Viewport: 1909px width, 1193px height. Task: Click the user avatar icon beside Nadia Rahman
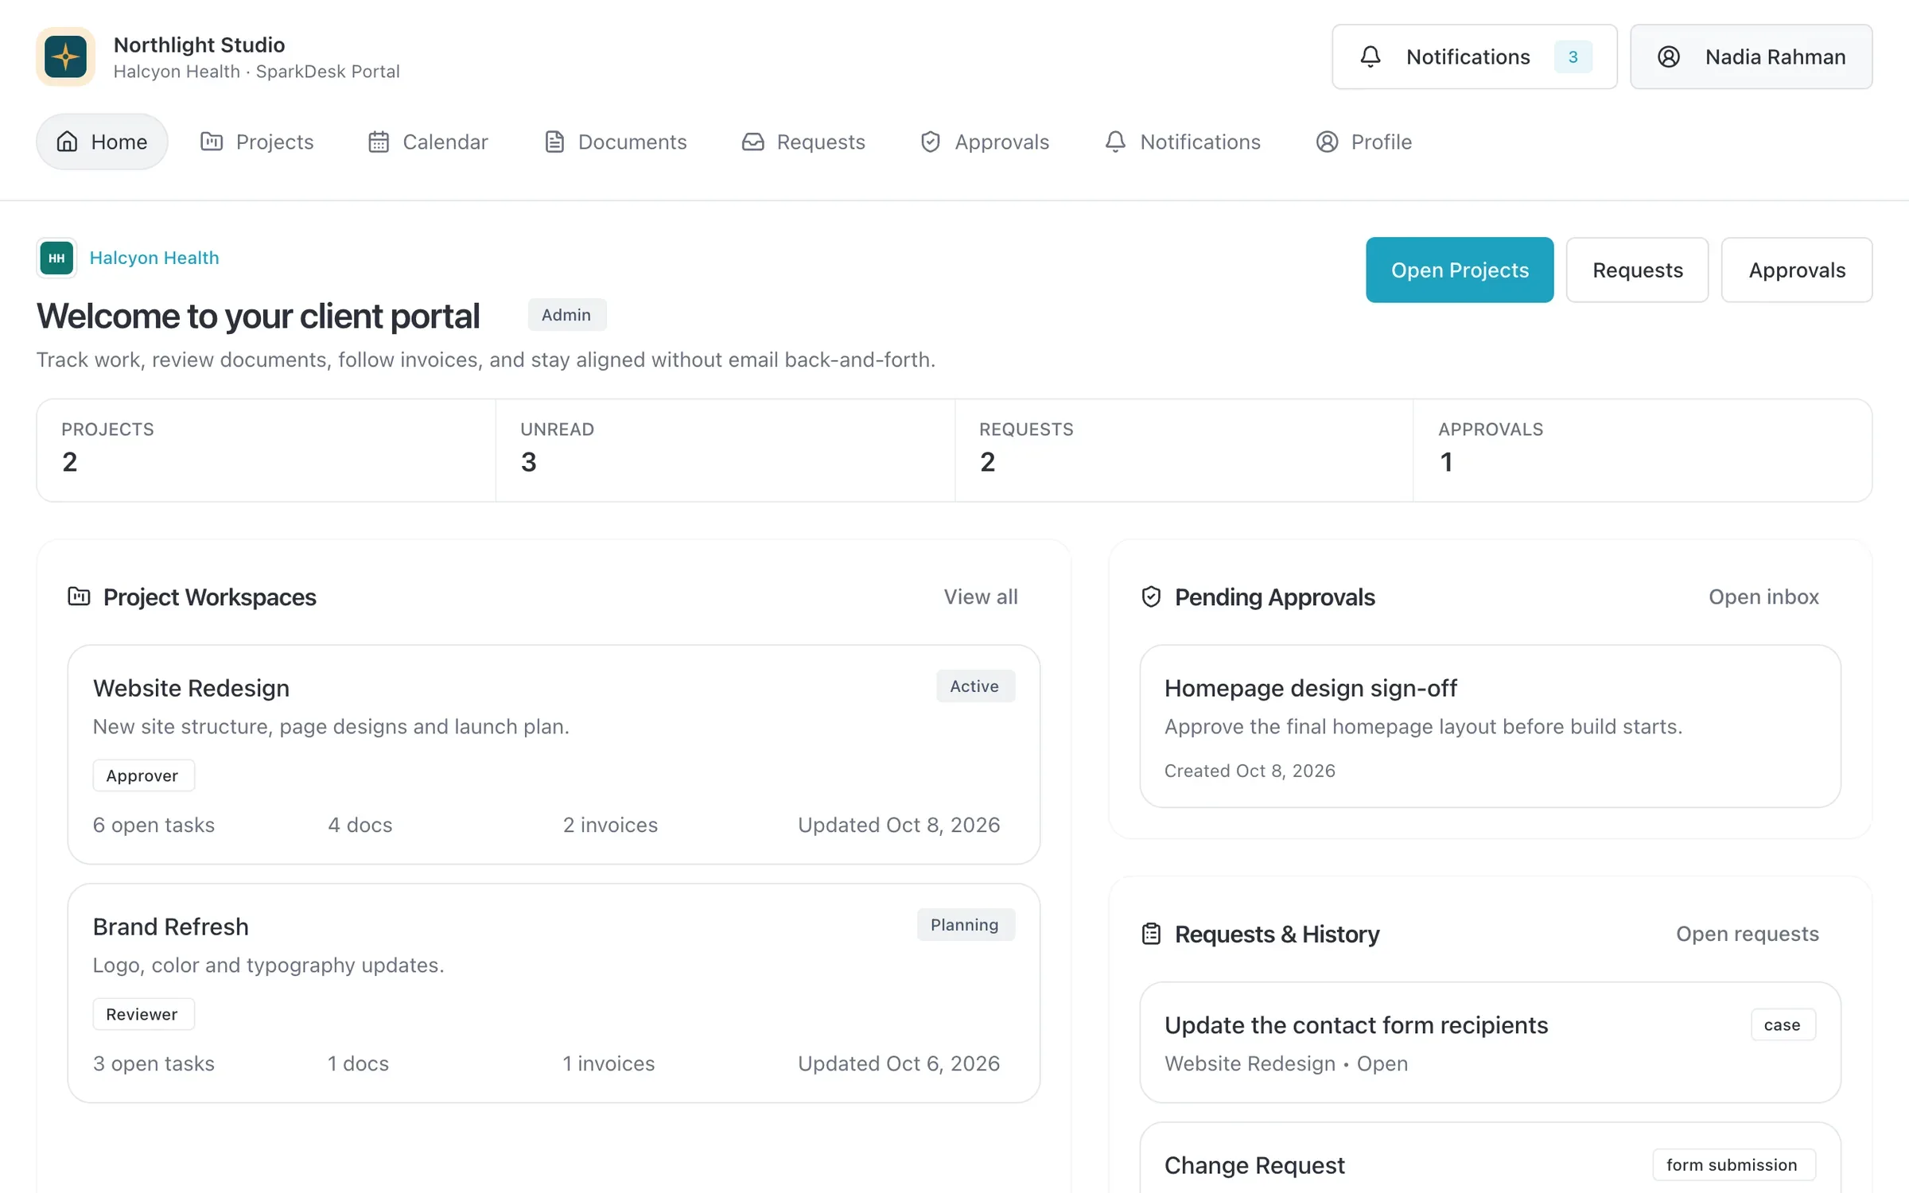pos(1668,56)
